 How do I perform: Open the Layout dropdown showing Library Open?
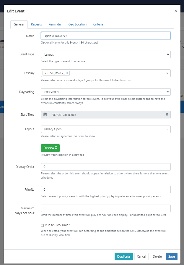point(106,129)
